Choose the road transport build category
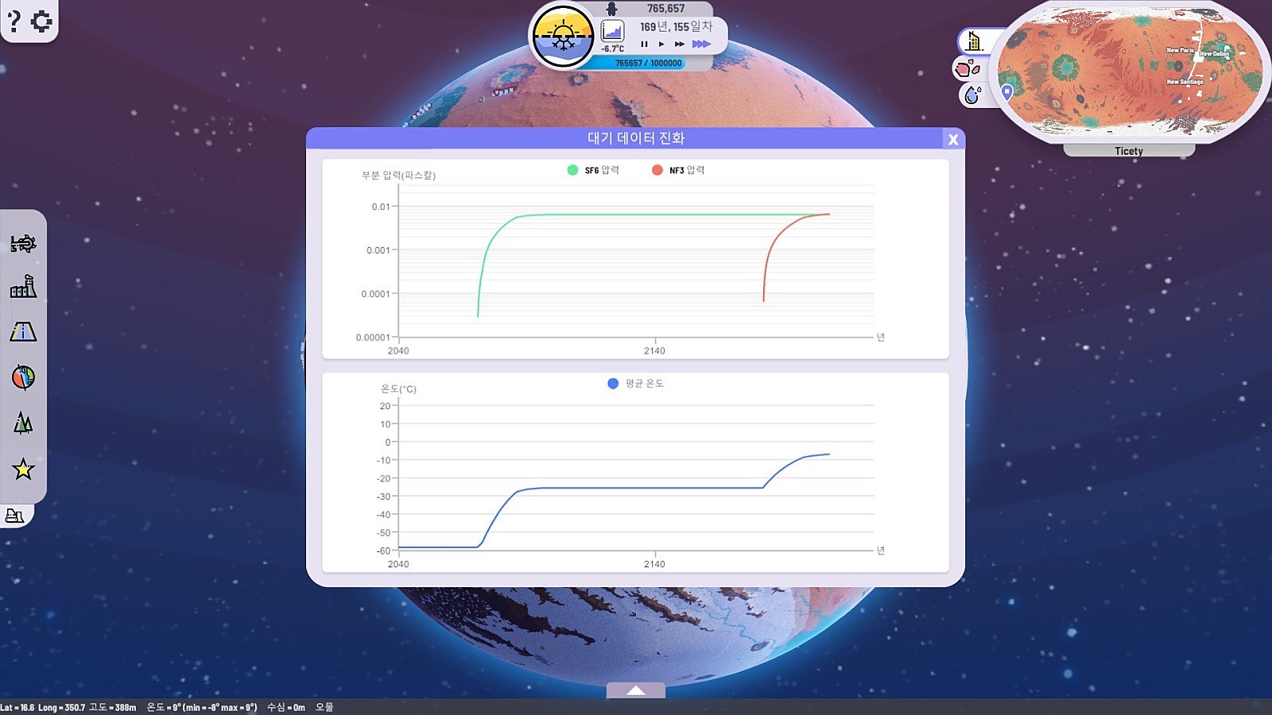 pyautogui.click(x=23, y=332)
